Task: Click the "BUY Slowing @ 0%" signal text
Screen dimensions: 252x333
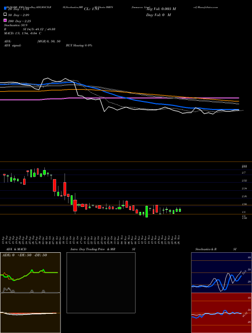Action: pyautogui.click(x=79, y=45)
